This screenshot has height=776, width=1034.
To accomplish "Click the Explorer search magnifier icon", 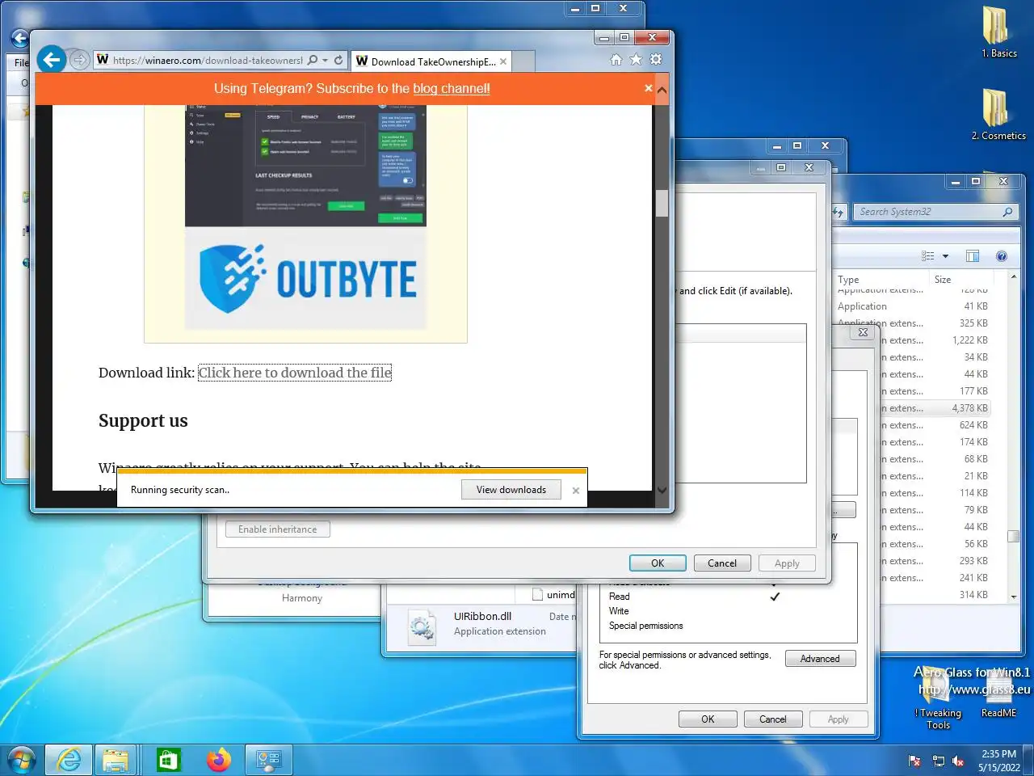I will 1007,212.
